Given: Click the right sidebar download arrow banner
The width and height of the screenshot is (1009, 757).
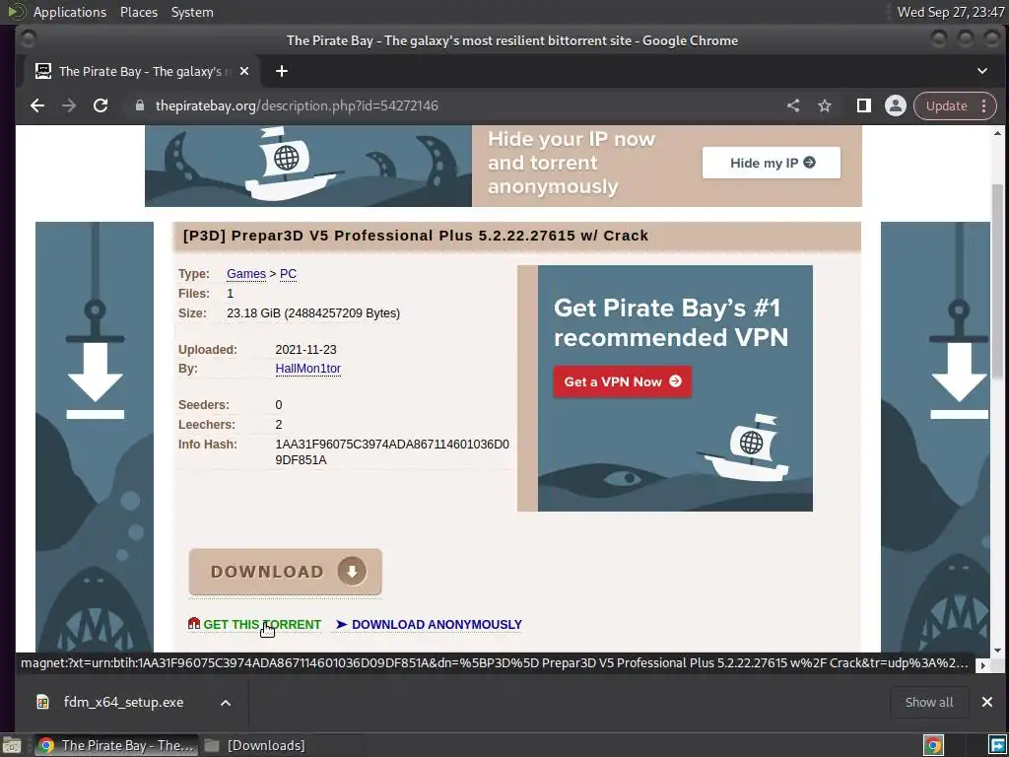Looking at the screenshot, I should point(935,437).
